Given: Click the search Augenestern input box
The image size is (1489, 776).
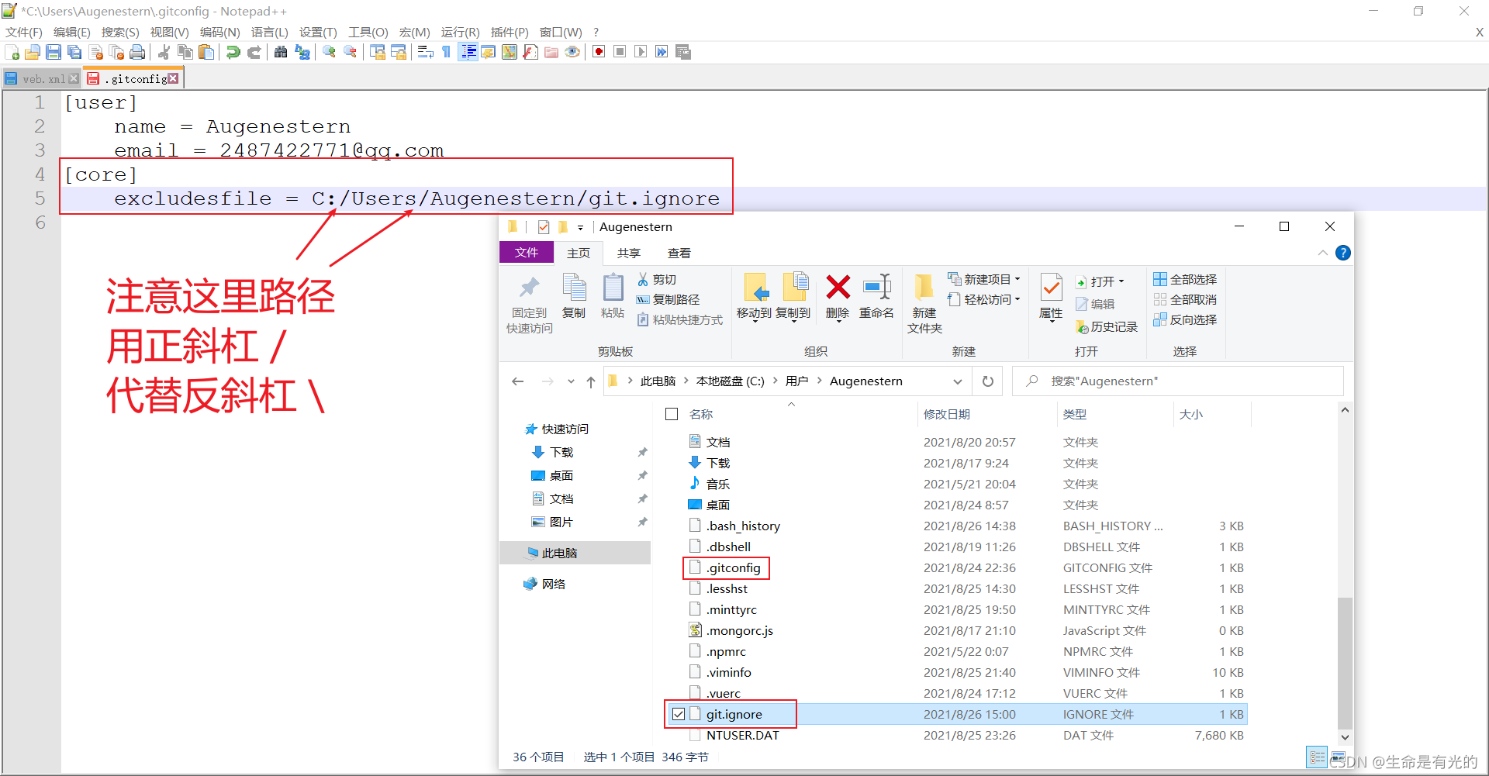Looking at the screenshot, I should 1178,381.
